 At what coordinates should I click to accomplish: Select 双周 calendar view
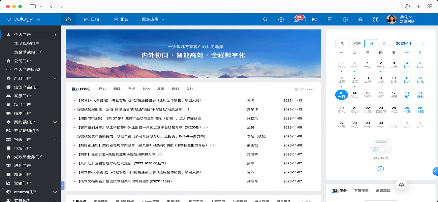357,43
